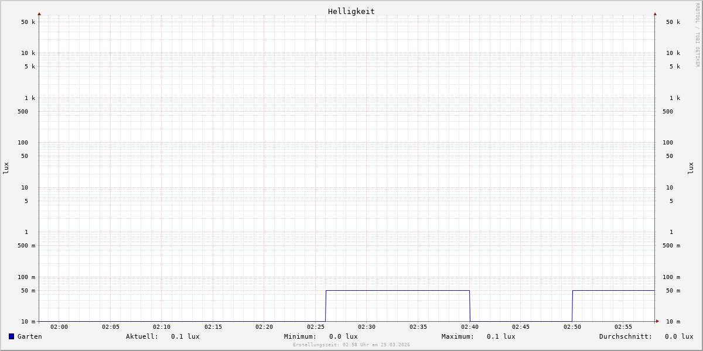Click the rising blue edge just after 02:25

coord(326,305)
